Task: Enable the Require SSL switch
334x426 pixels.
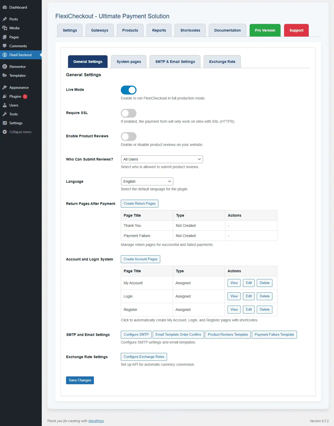Action: (x=129, y=113)
